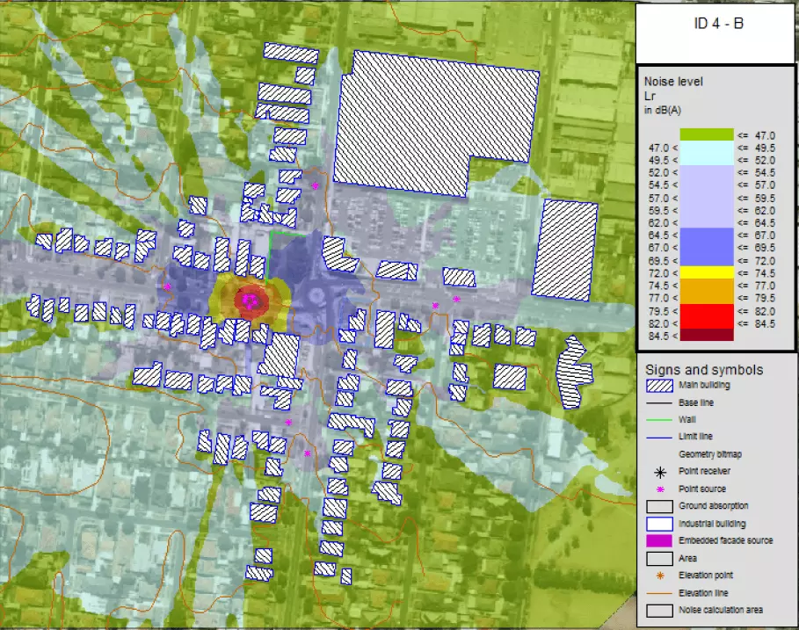Click the red noise hotspot on the map
Screen dimensions: 799x630
pos(251,301)
